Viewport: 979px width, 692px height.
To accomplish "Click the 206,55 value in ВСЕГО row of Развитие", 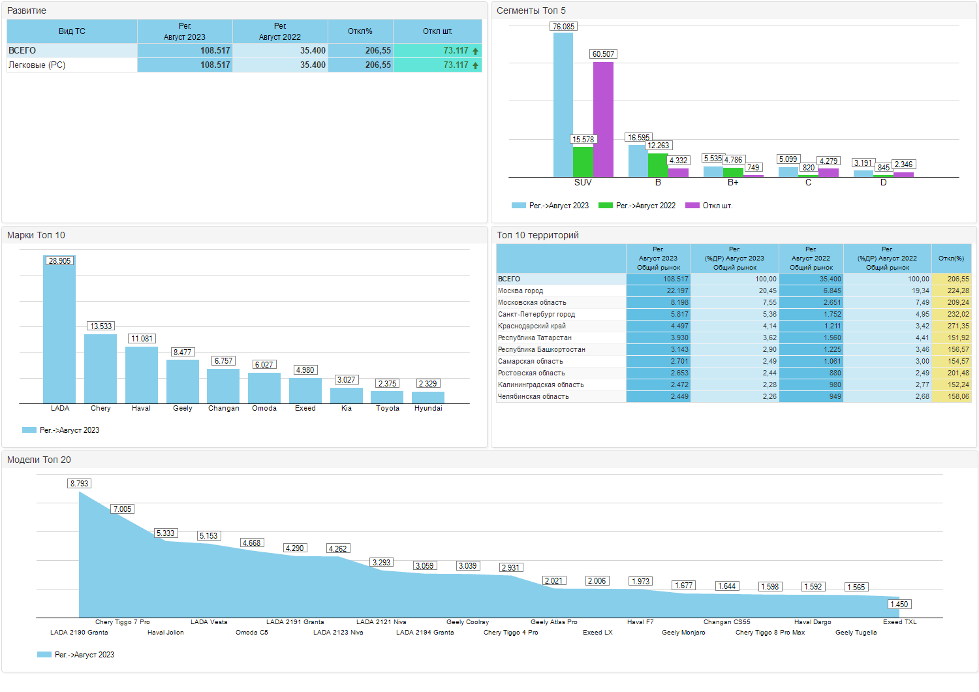I will pos(378,50).
